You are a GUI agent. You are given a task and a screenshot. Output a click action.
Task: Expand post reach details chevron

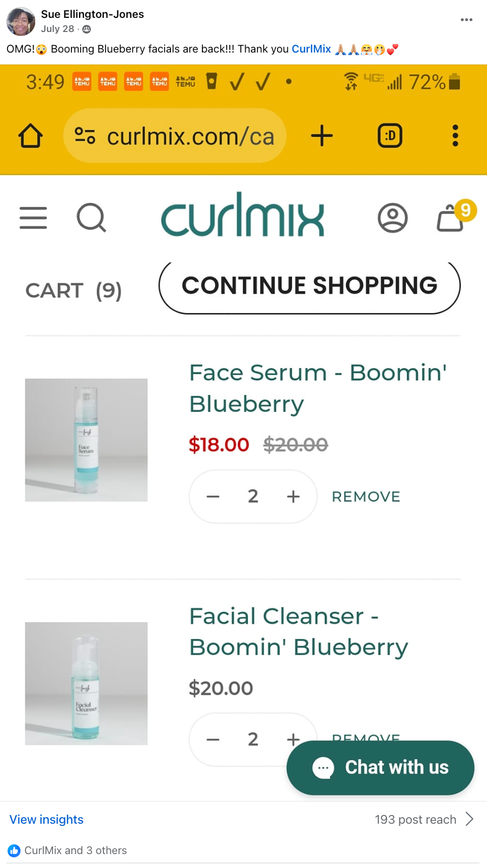coord(469,819)
